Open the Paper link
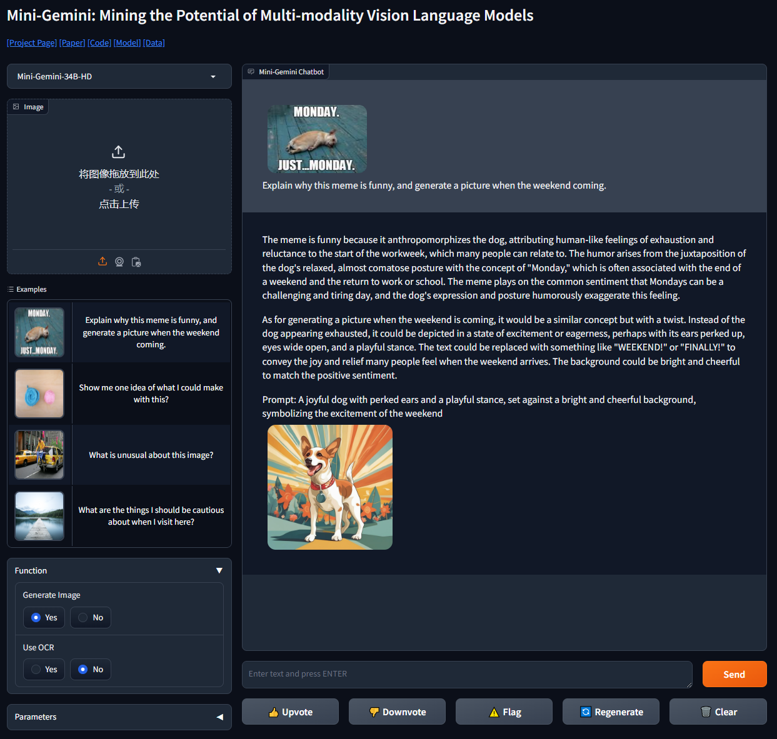Viewport: 777px width, 739px height. click(x=73, y=42)
